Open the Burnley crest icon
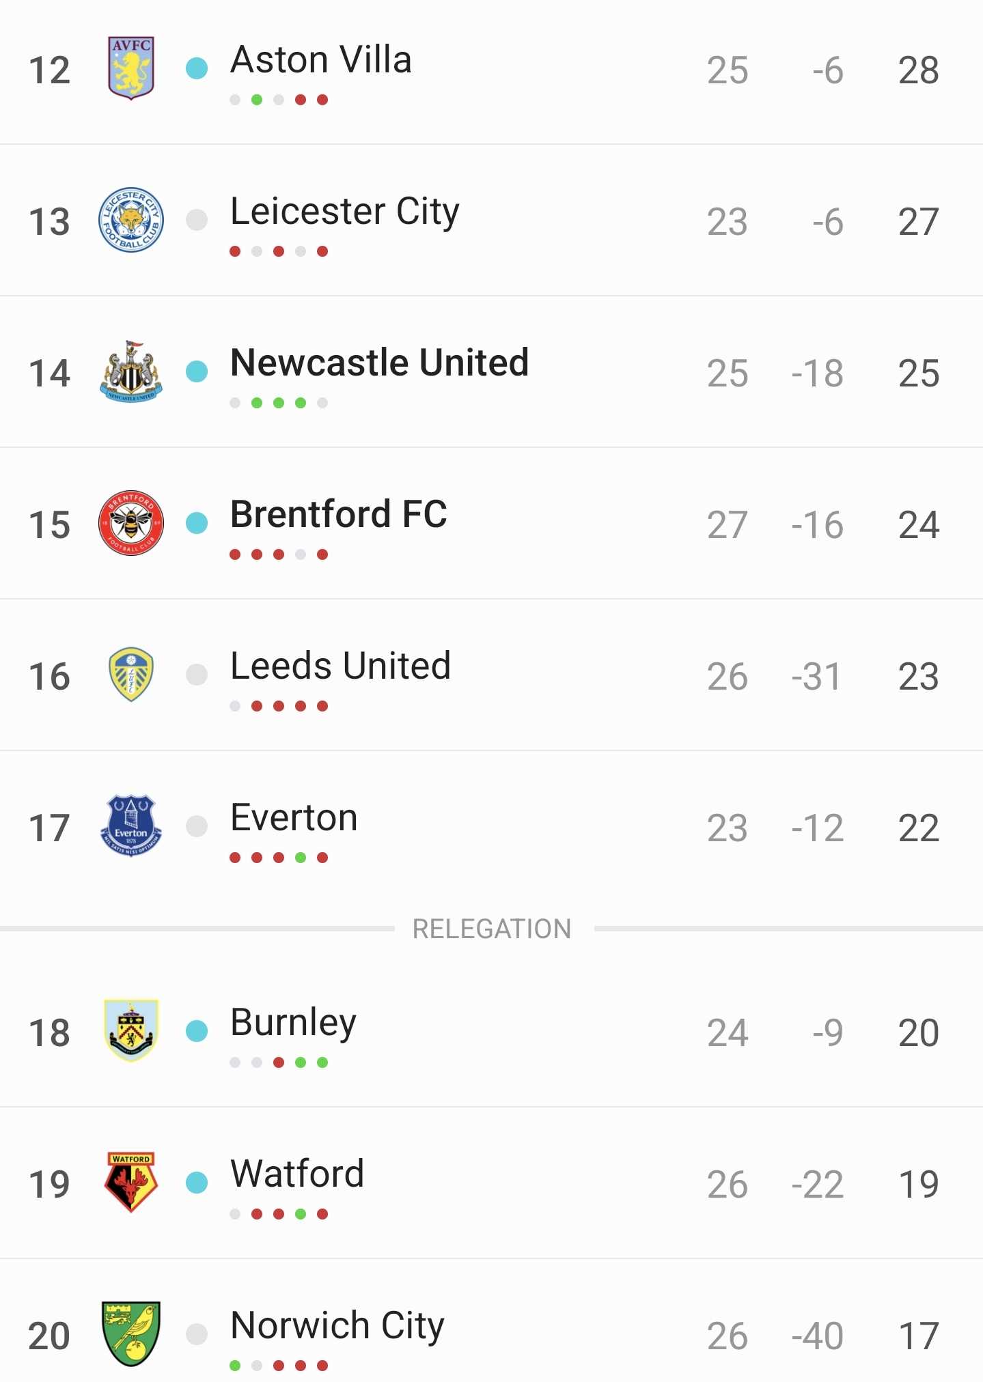This screenshot has height=1382, width=983. point(131,1031)
